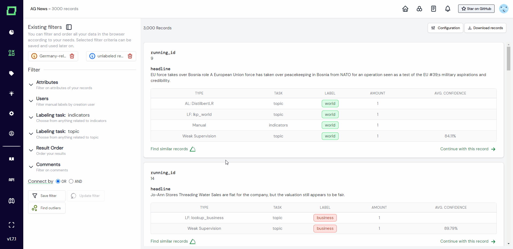Viewport: 513px width, 249px height.
Task: Open the users group icon in header
Action: coord(419,9)
